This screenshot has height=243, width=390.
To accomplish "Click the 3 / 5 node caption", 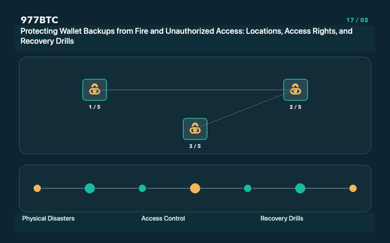I will coord(195,146).
